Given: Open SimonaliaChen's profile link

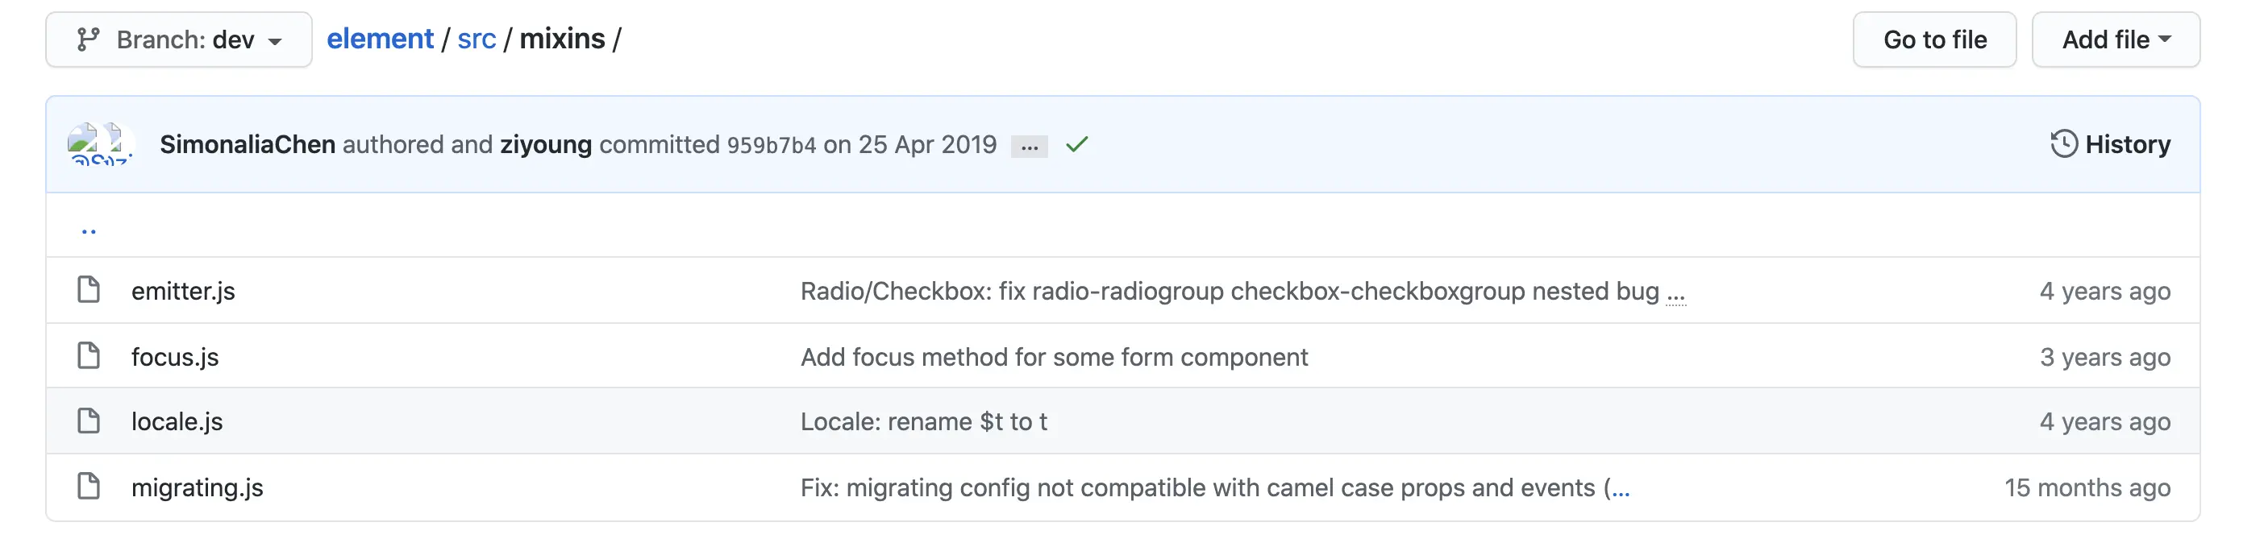Looking at the screenshot, I should [x=248, y=144].
